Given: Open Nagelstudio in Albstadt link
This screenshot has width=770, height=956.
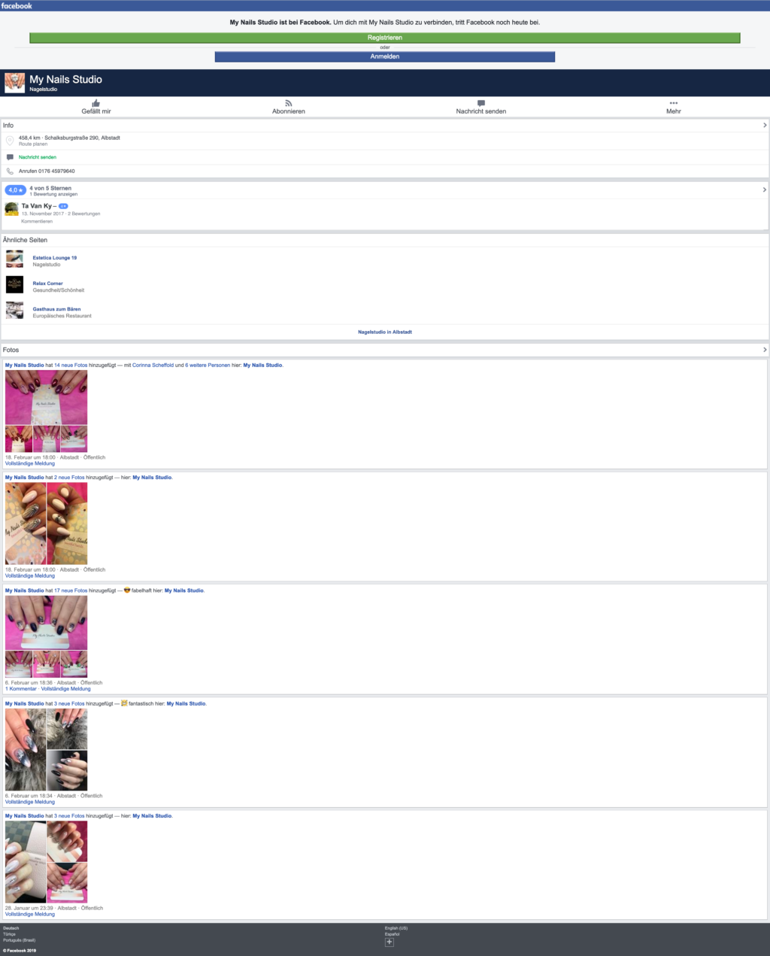Looking at the screenshot, I should [x=385, y=332].
